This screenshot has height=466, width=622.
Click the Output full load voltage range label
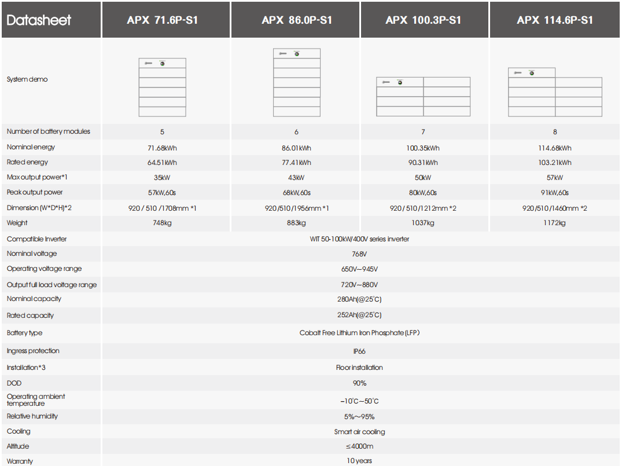coord(51,285)
